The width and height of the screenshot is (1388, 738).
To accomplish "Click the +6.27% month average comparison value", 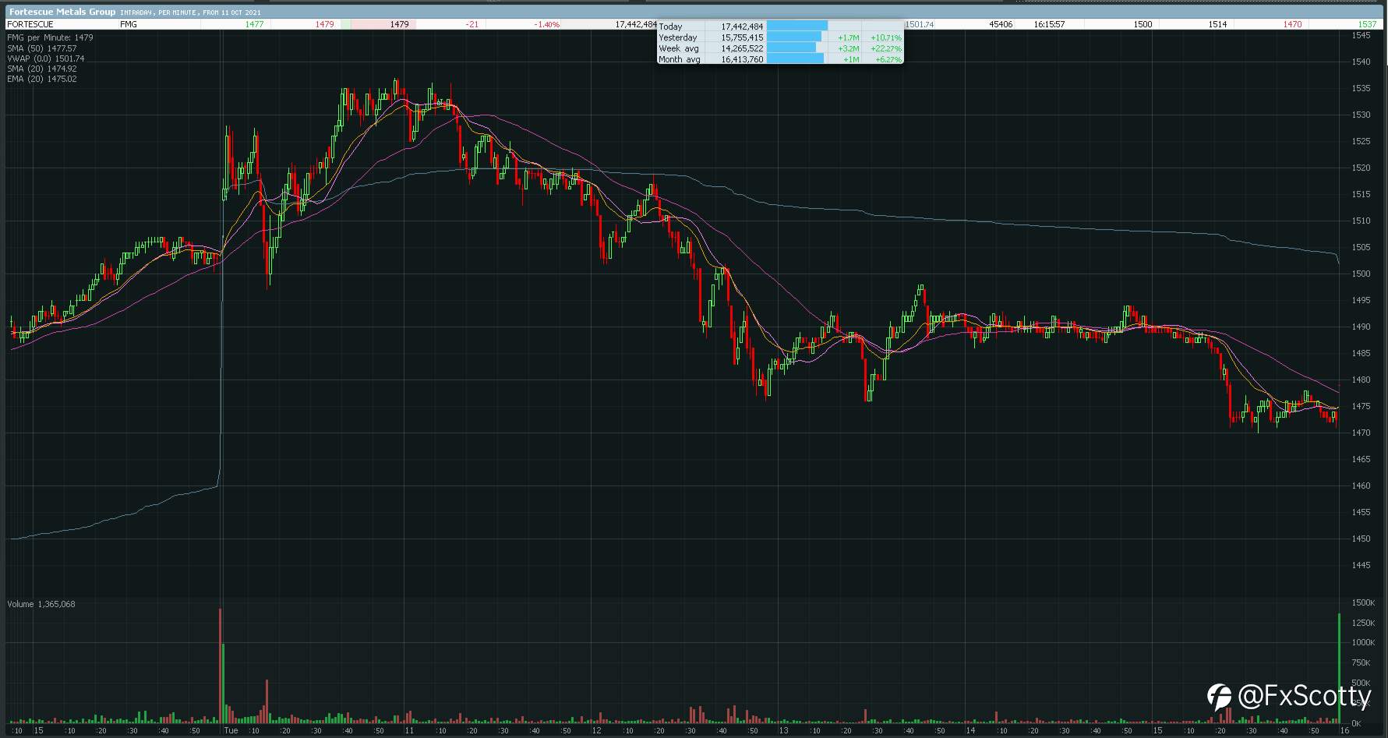I will click(888, 59).
